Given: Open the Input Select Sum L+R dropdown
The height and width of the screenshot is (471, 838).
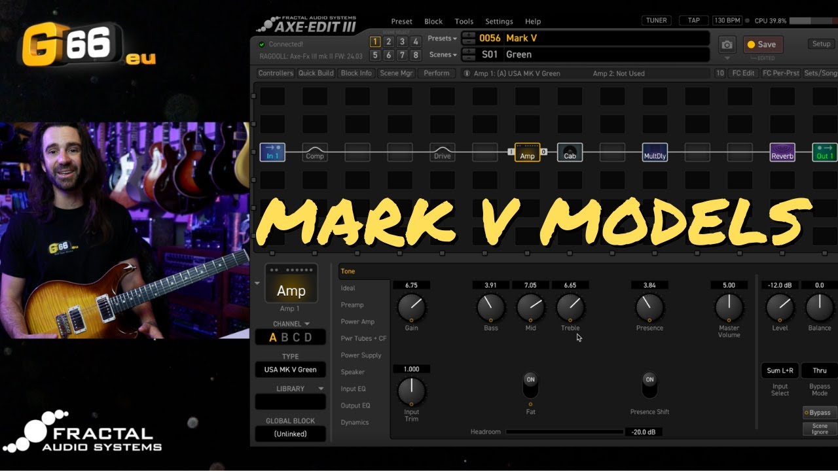Looking at the screenshot, I should [779, 371].
